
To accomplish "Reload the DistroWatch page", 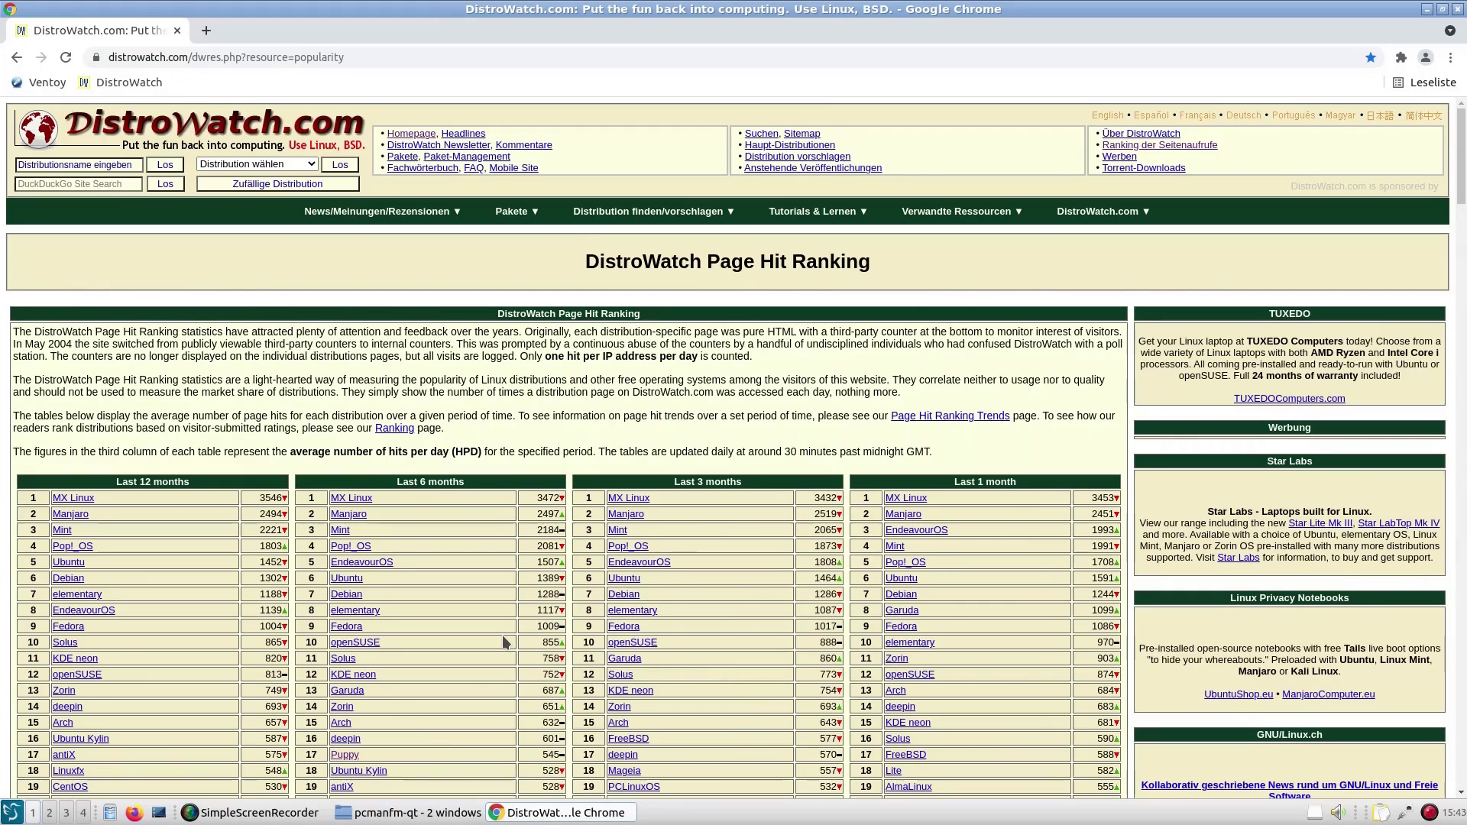I will coord(66,57).
